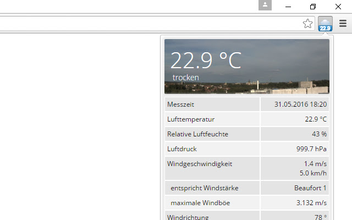Viewport: 352px width, 220px height.
Task: Bookmark this page with the star icon
Action: coord(307,23)
